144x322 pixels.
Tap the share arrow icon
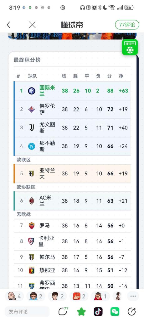pos(132,312)
